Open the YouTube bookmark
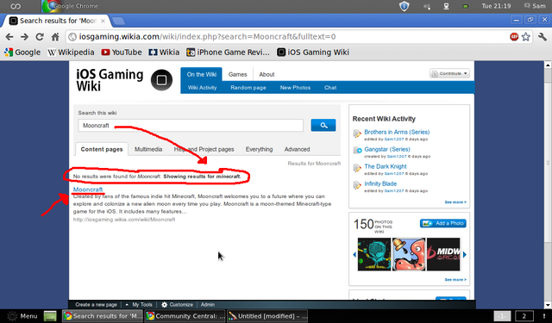The width and height of the screenshot is (552, 323). [x=122, y=53]
